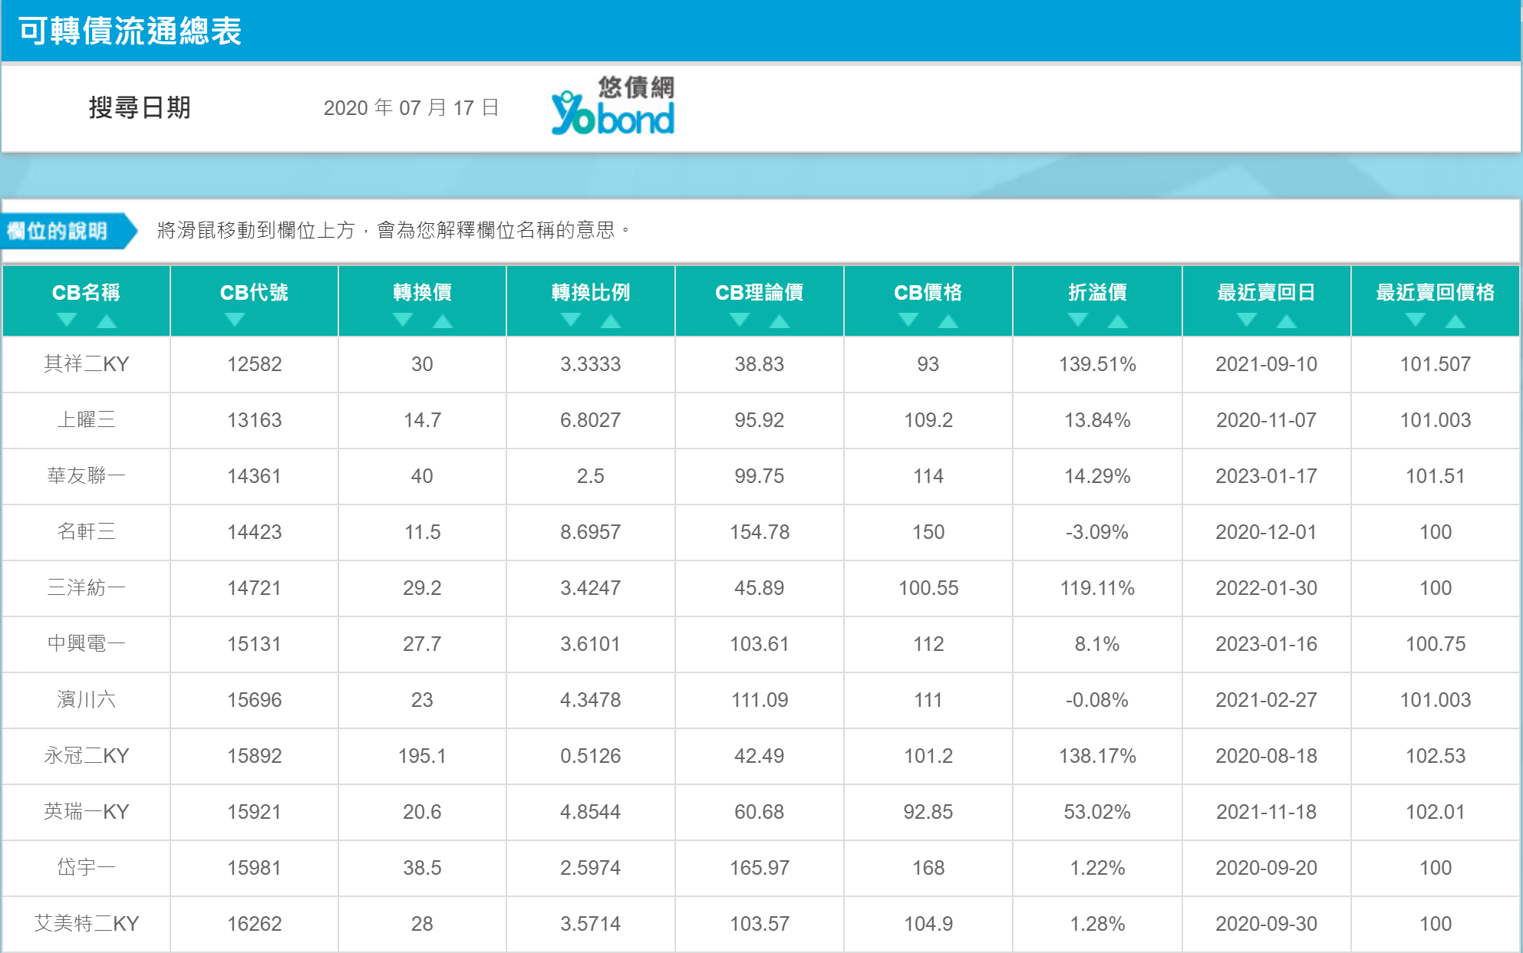This screenshot has width=1523, height=953.
Task: Sort CB名稱 column ascending arrow
Action: point(107,320)
